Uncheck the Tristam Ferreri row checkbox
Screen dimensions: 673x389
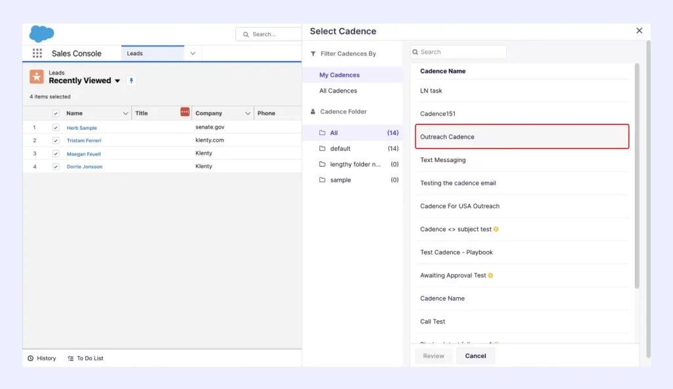point(55,140)
